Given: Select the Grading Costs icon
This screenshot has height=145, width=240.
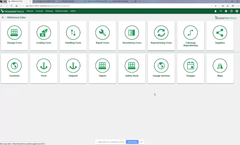Looking at the screenshot, I should [44, 32].
